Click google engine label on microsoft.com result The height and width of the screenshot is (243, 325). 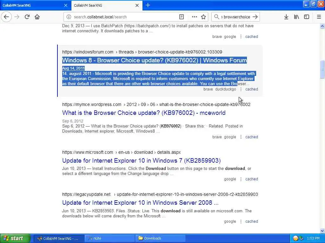tap(230, 179)
